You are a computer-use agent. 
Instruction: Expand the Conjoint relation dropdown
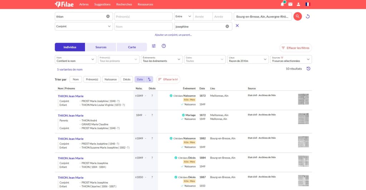(84, 26)
